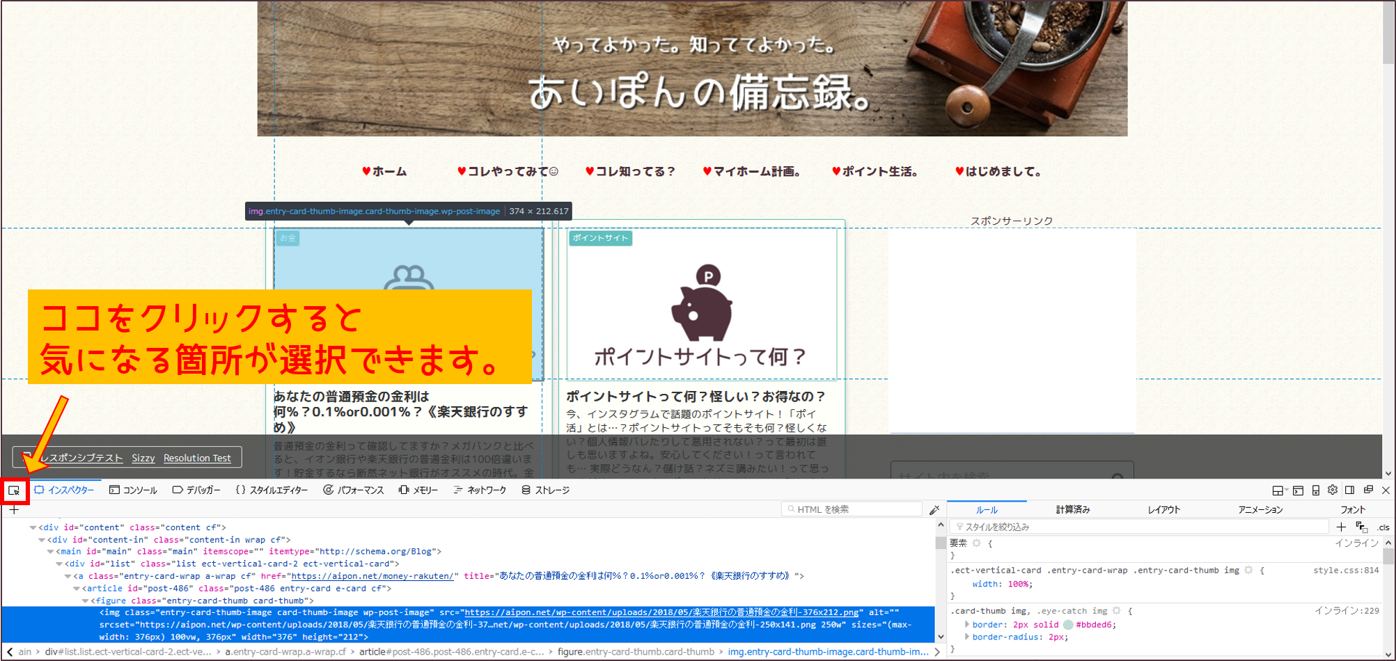
Task: Open the ポイント生活。 navigation link
Action: (x=875, y=171)
